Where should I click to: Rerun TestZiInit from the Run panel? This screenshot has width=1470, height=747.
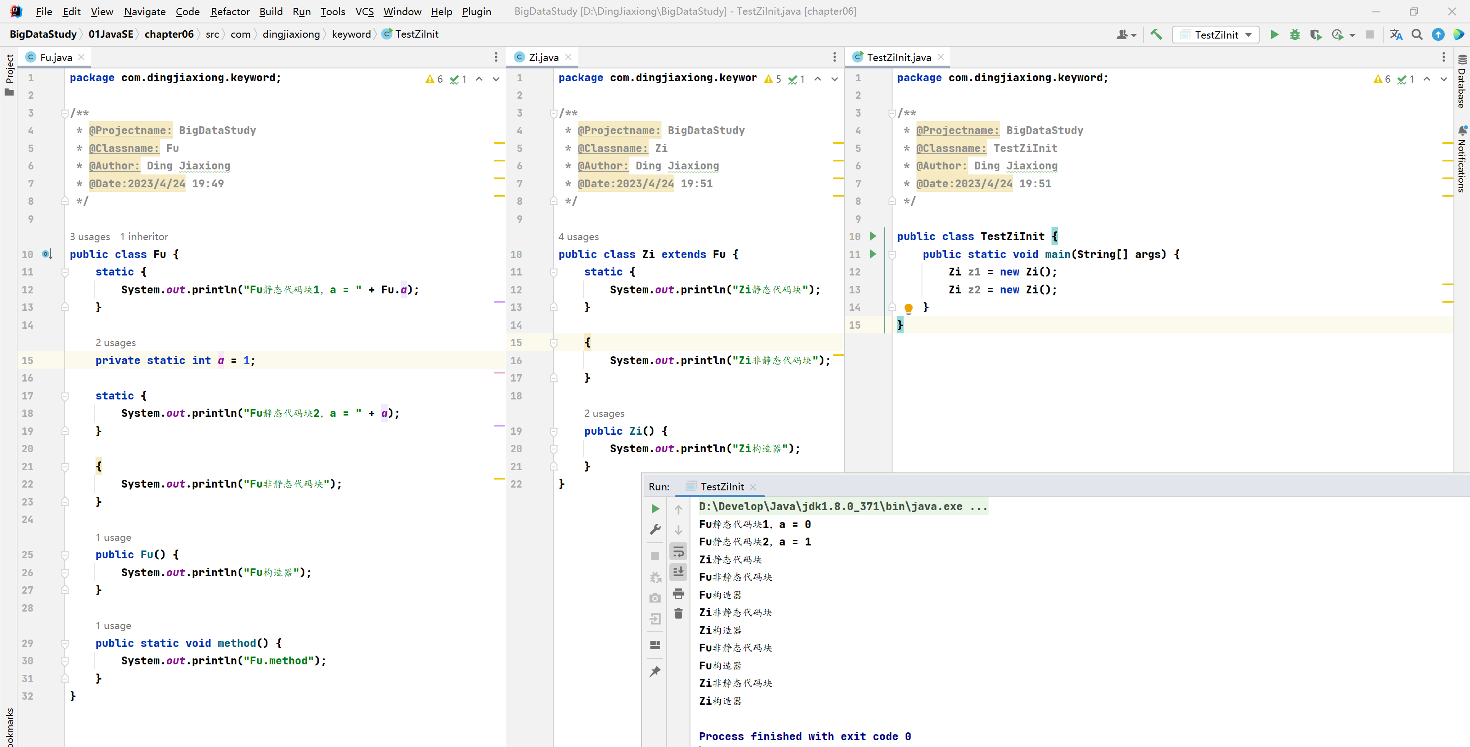click(655, 509)
